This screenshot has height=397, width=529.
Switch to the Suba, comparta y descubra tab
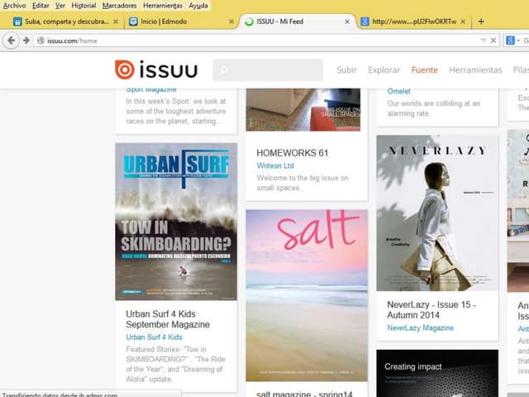[60, 22]
